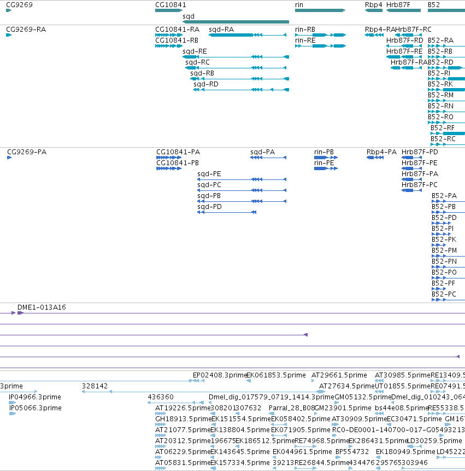Open the sqd-PA protein feature
This screenshot has width=465, height=471.
click(268, 158)
